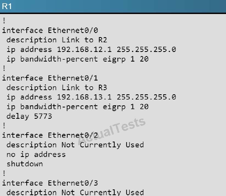Viewport: 226px width, 196px height.
Task: Select the interface Ethernet0/0 line
Action: pos(50,31)
